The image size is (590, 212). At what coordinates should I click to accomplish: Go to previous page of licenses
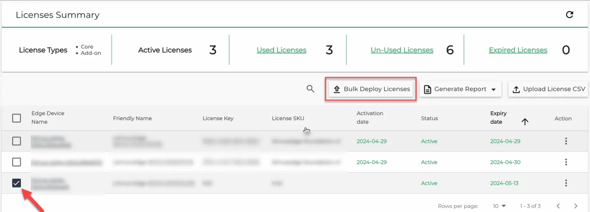point(558,206)
